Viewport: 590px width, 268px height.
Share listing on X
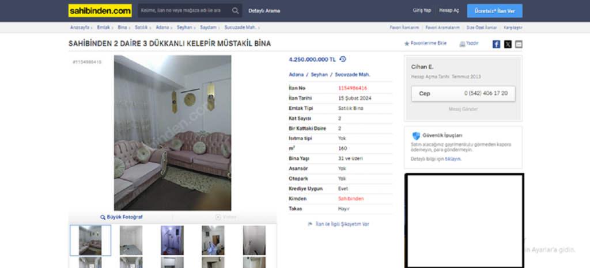tap(508, 44)
